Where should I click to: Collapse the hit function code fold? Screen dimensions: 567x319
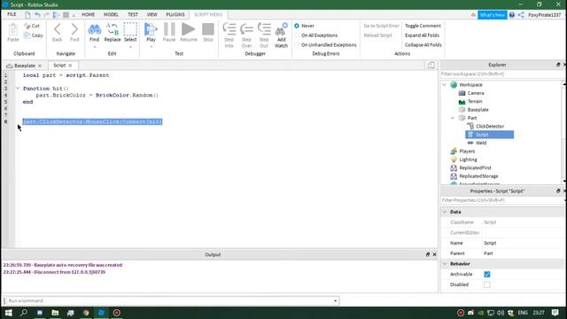pos(18,89)
